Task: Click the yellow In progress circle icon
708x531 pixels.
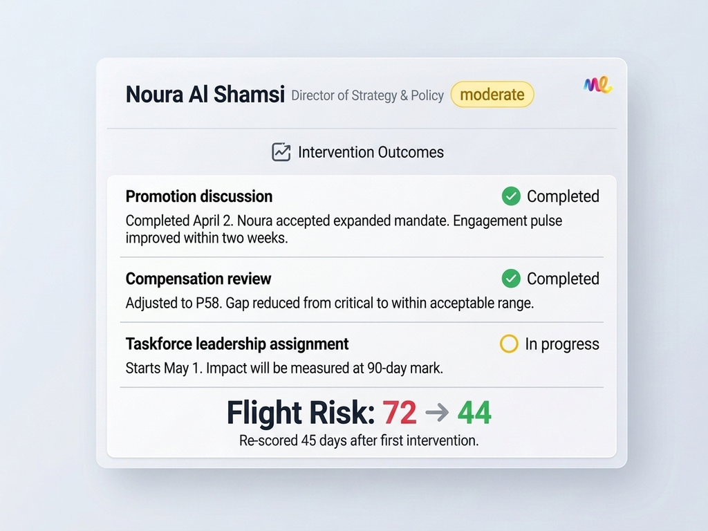Action: tap(508, 344)
